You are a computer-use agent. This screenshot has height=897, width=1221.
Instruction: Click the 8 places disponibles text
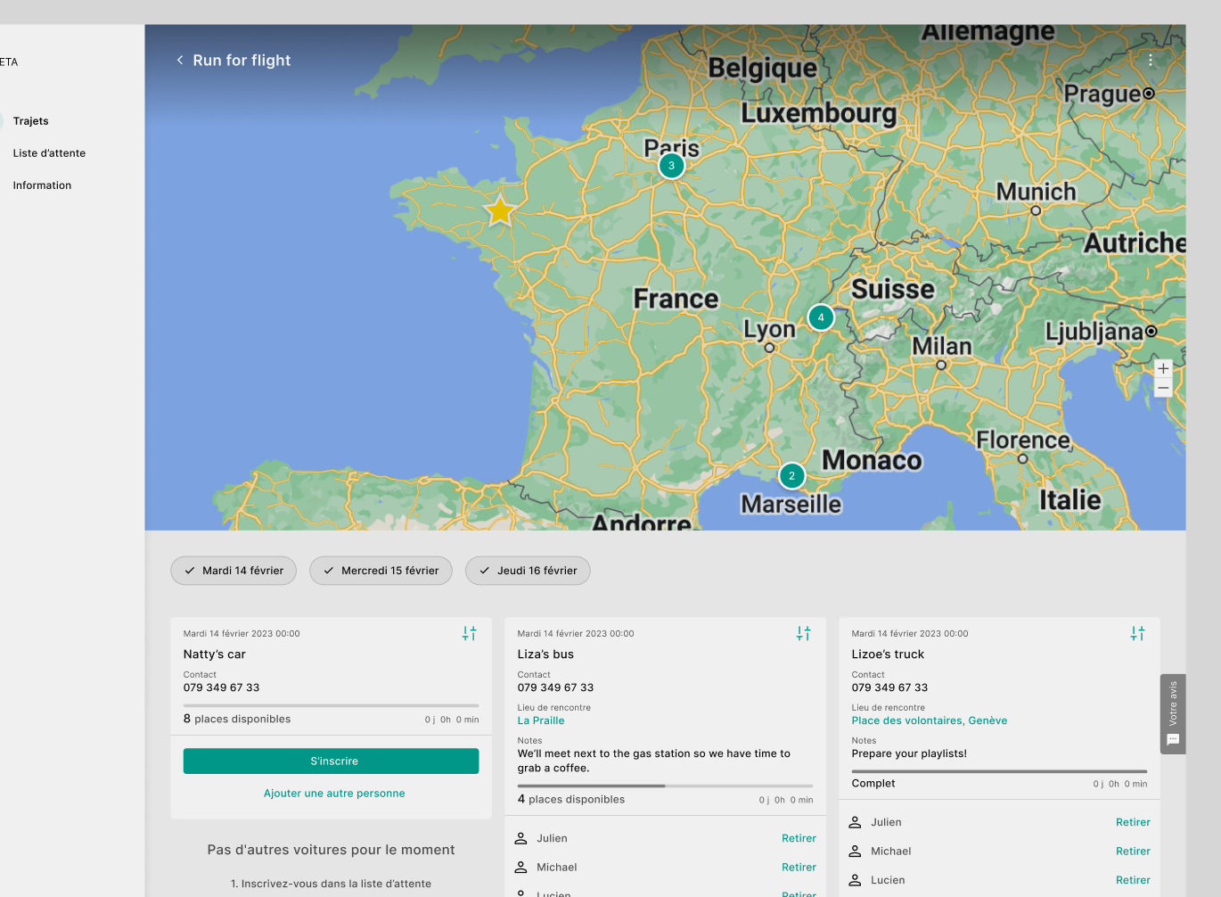(x=237, y=719)
